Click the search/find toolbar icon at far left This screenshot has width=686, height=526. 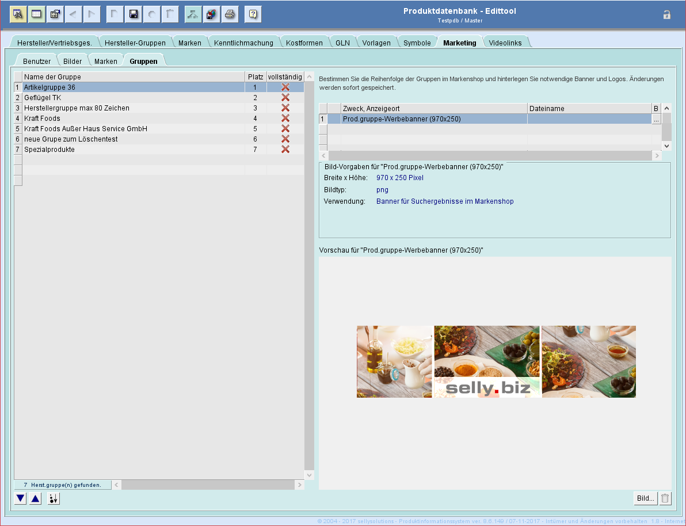18,14
